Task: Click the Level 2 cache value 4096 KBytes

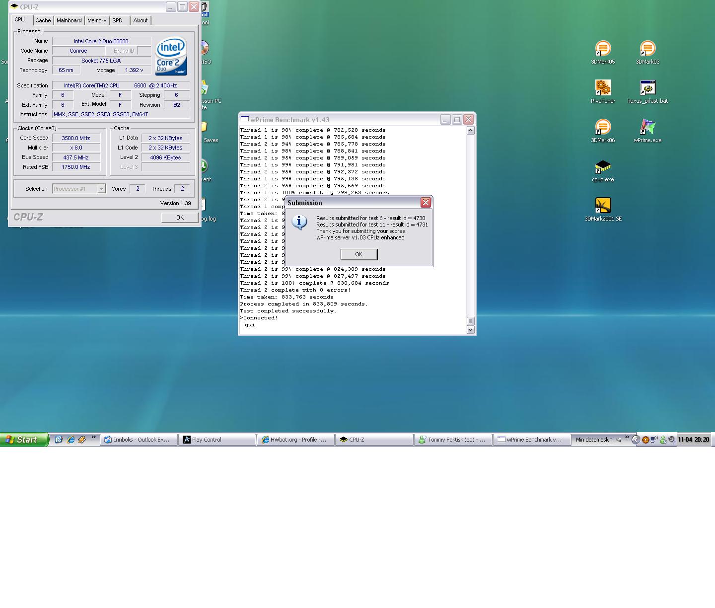Action: point(165,157)
